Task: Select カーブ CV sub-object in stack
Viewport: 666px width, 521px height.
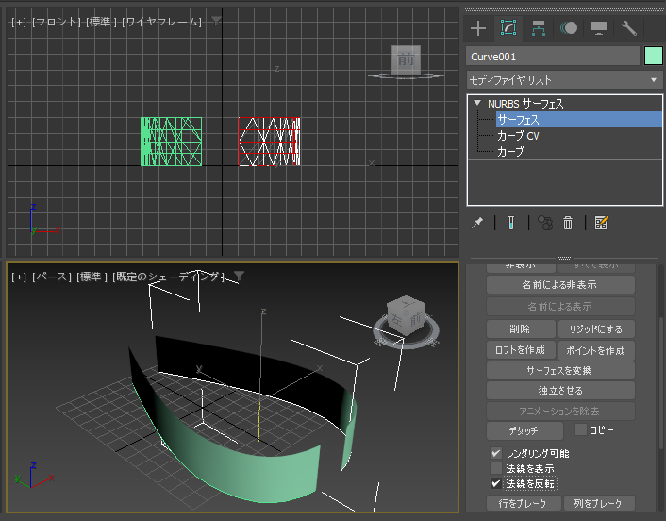Action: 518,136
